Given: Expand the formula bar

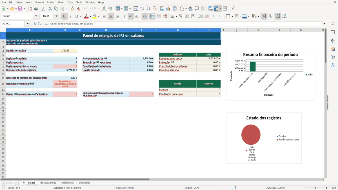Looking at the screenshot, I should pos(324,24).
